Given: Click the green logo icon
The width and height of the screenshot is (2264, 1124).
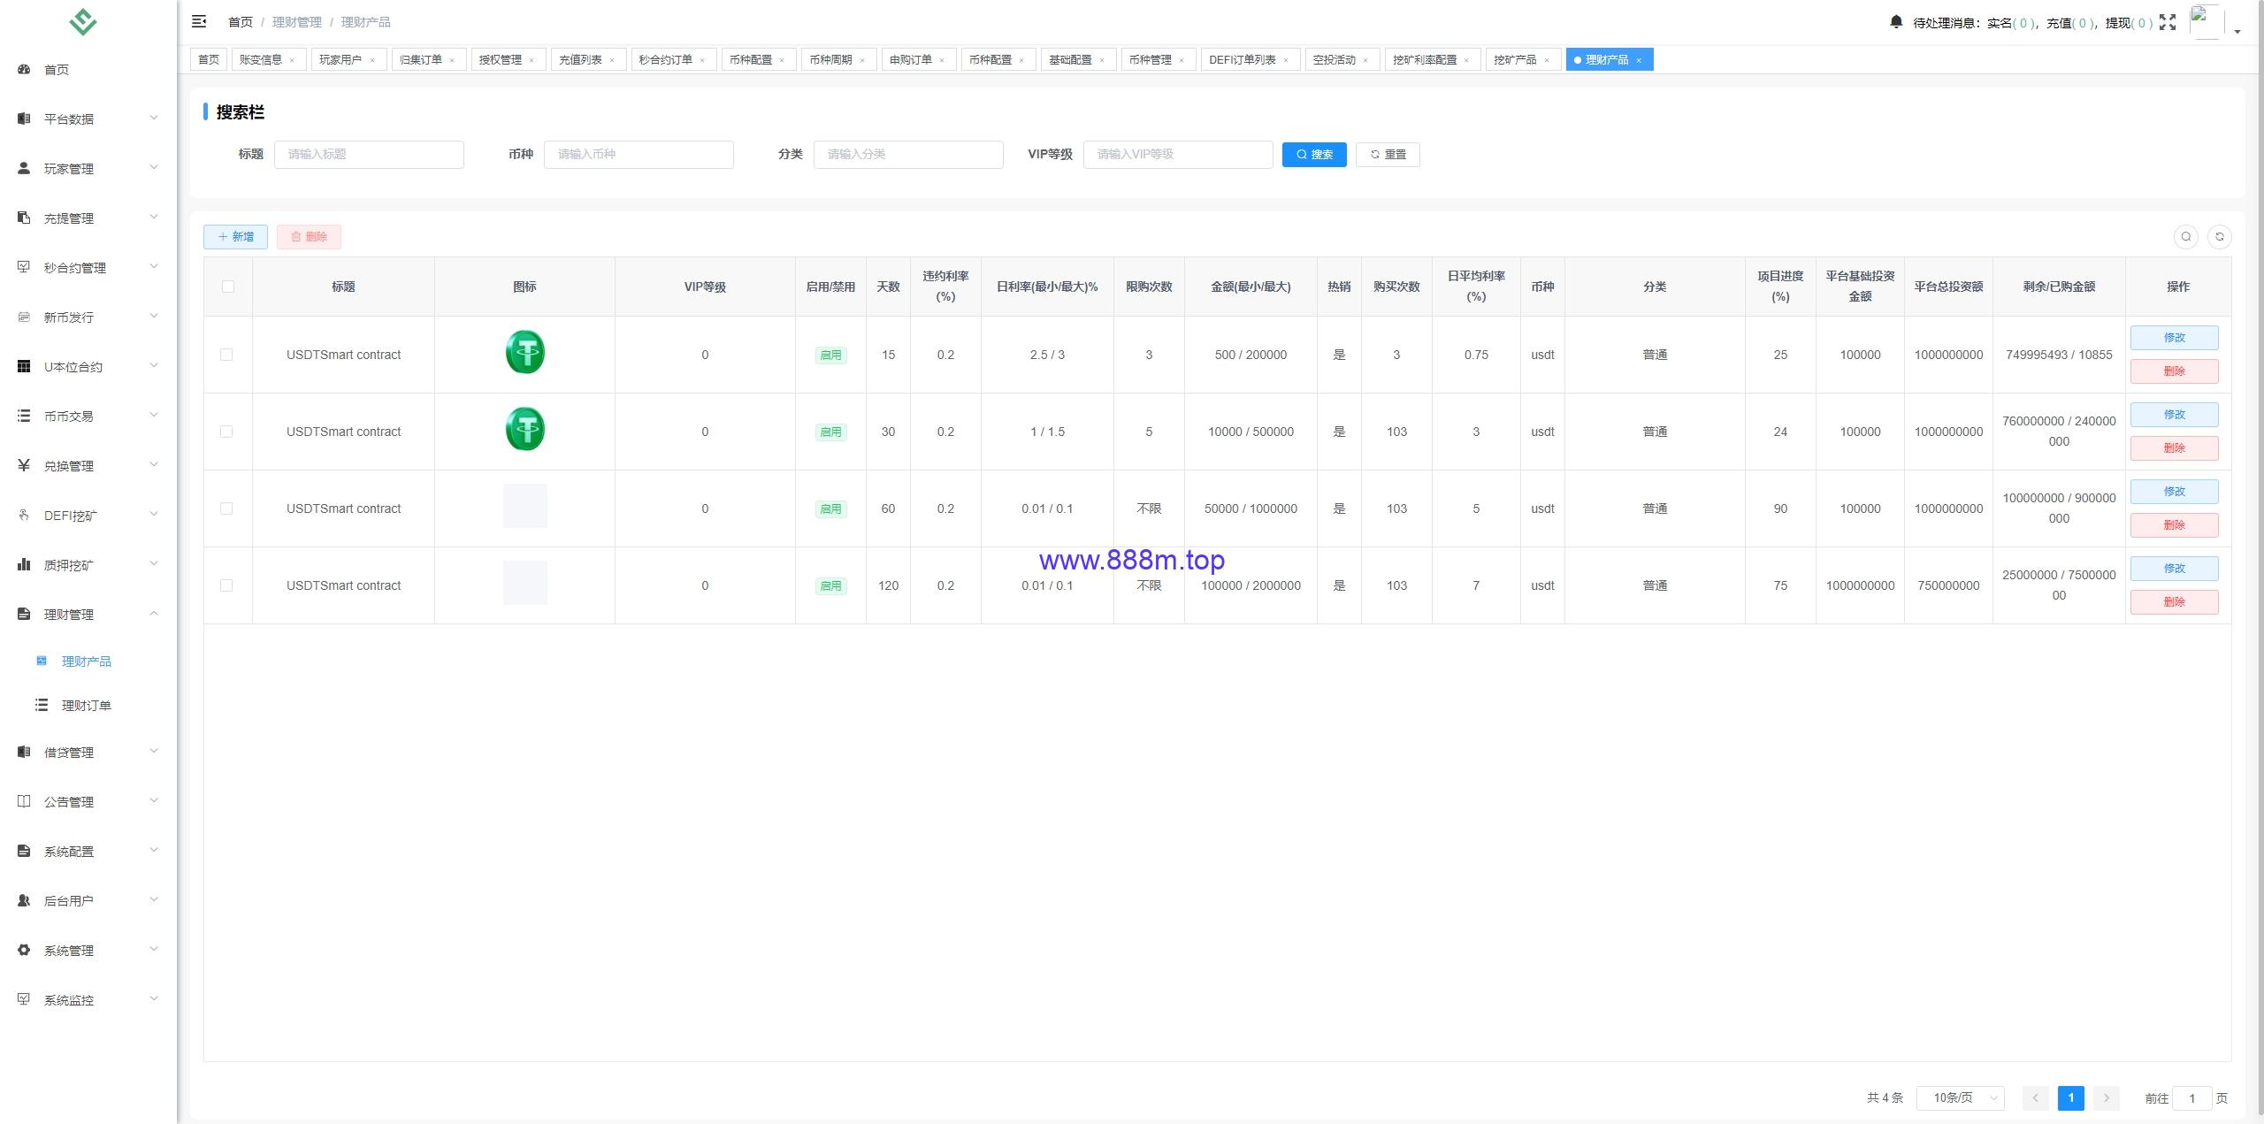Looking at the screenshot, I should (x=83, y=21).
